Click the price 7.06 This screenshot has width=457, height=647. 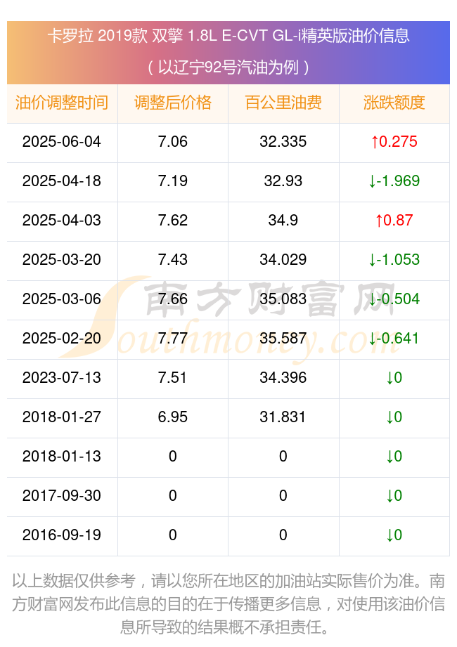click(172, 141)
